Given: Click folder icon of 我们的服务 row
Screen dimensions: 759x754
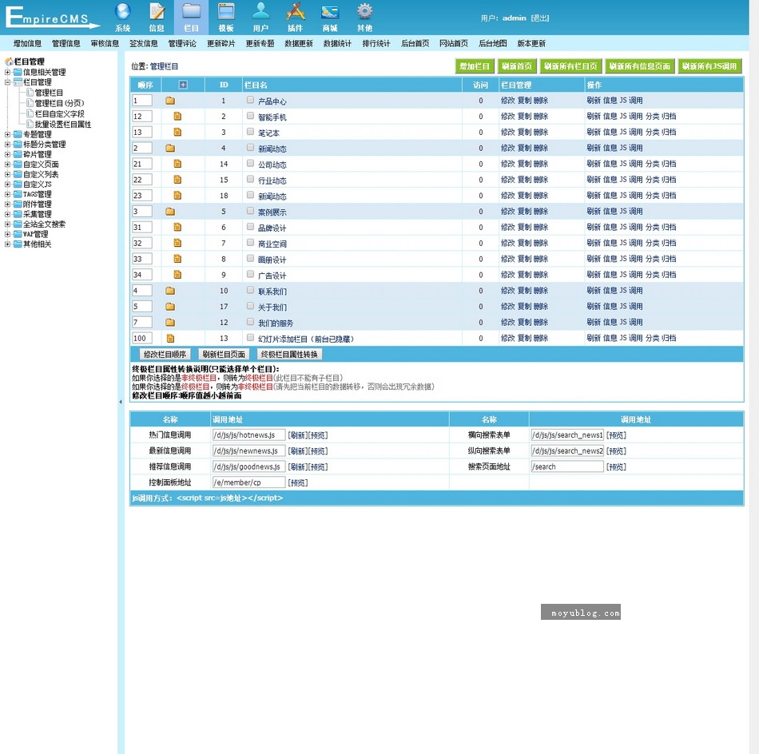Looking at the screenshot, I should click(170, 323).
